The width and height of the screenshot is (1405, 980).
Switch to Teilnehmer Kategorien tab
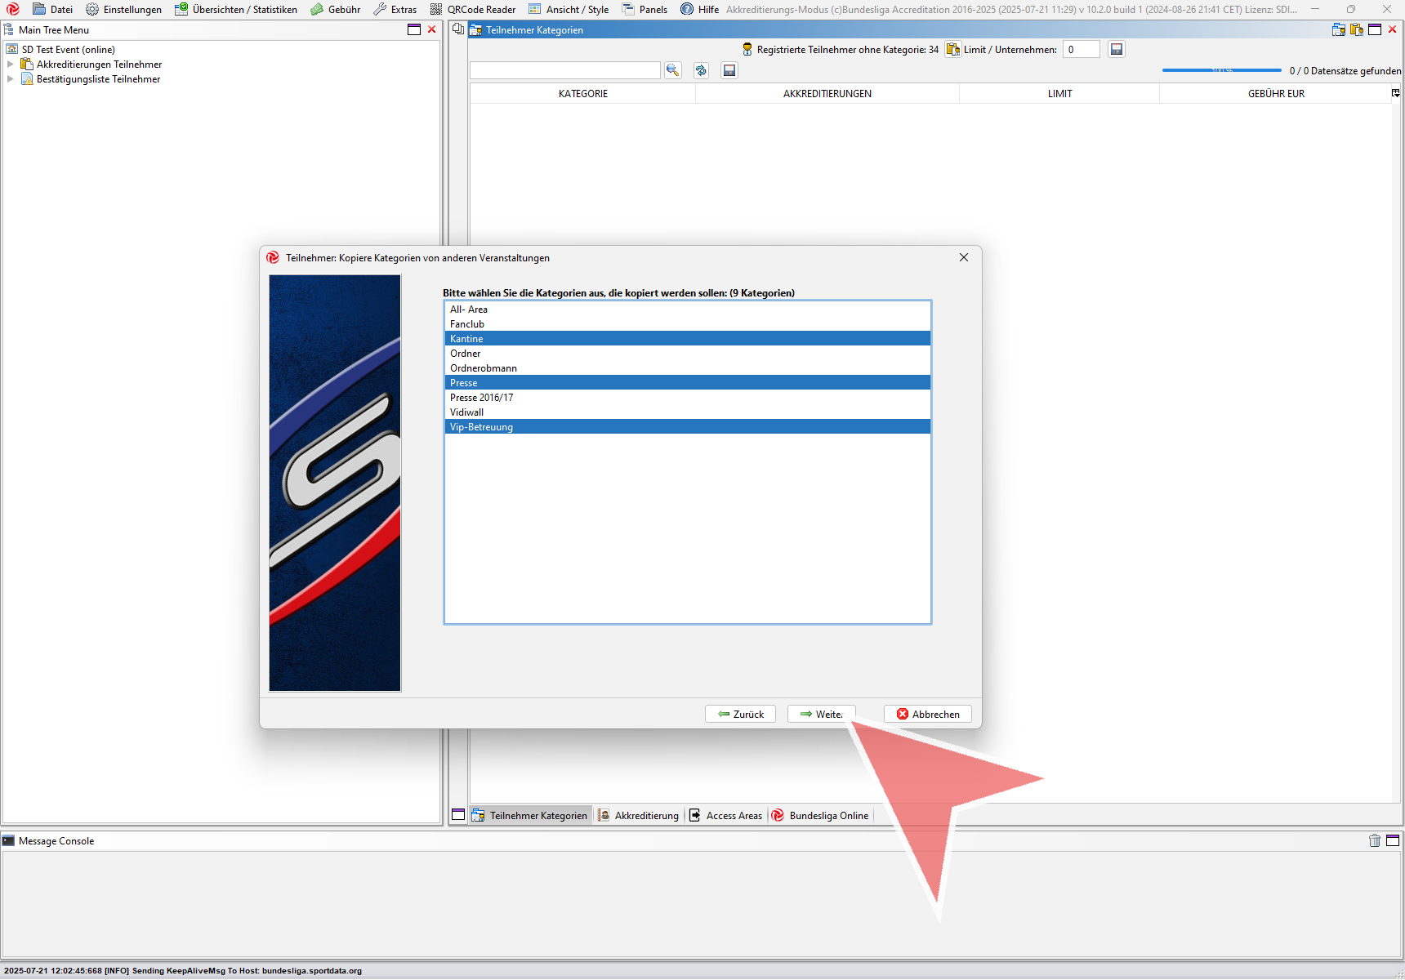coord(530,815)
